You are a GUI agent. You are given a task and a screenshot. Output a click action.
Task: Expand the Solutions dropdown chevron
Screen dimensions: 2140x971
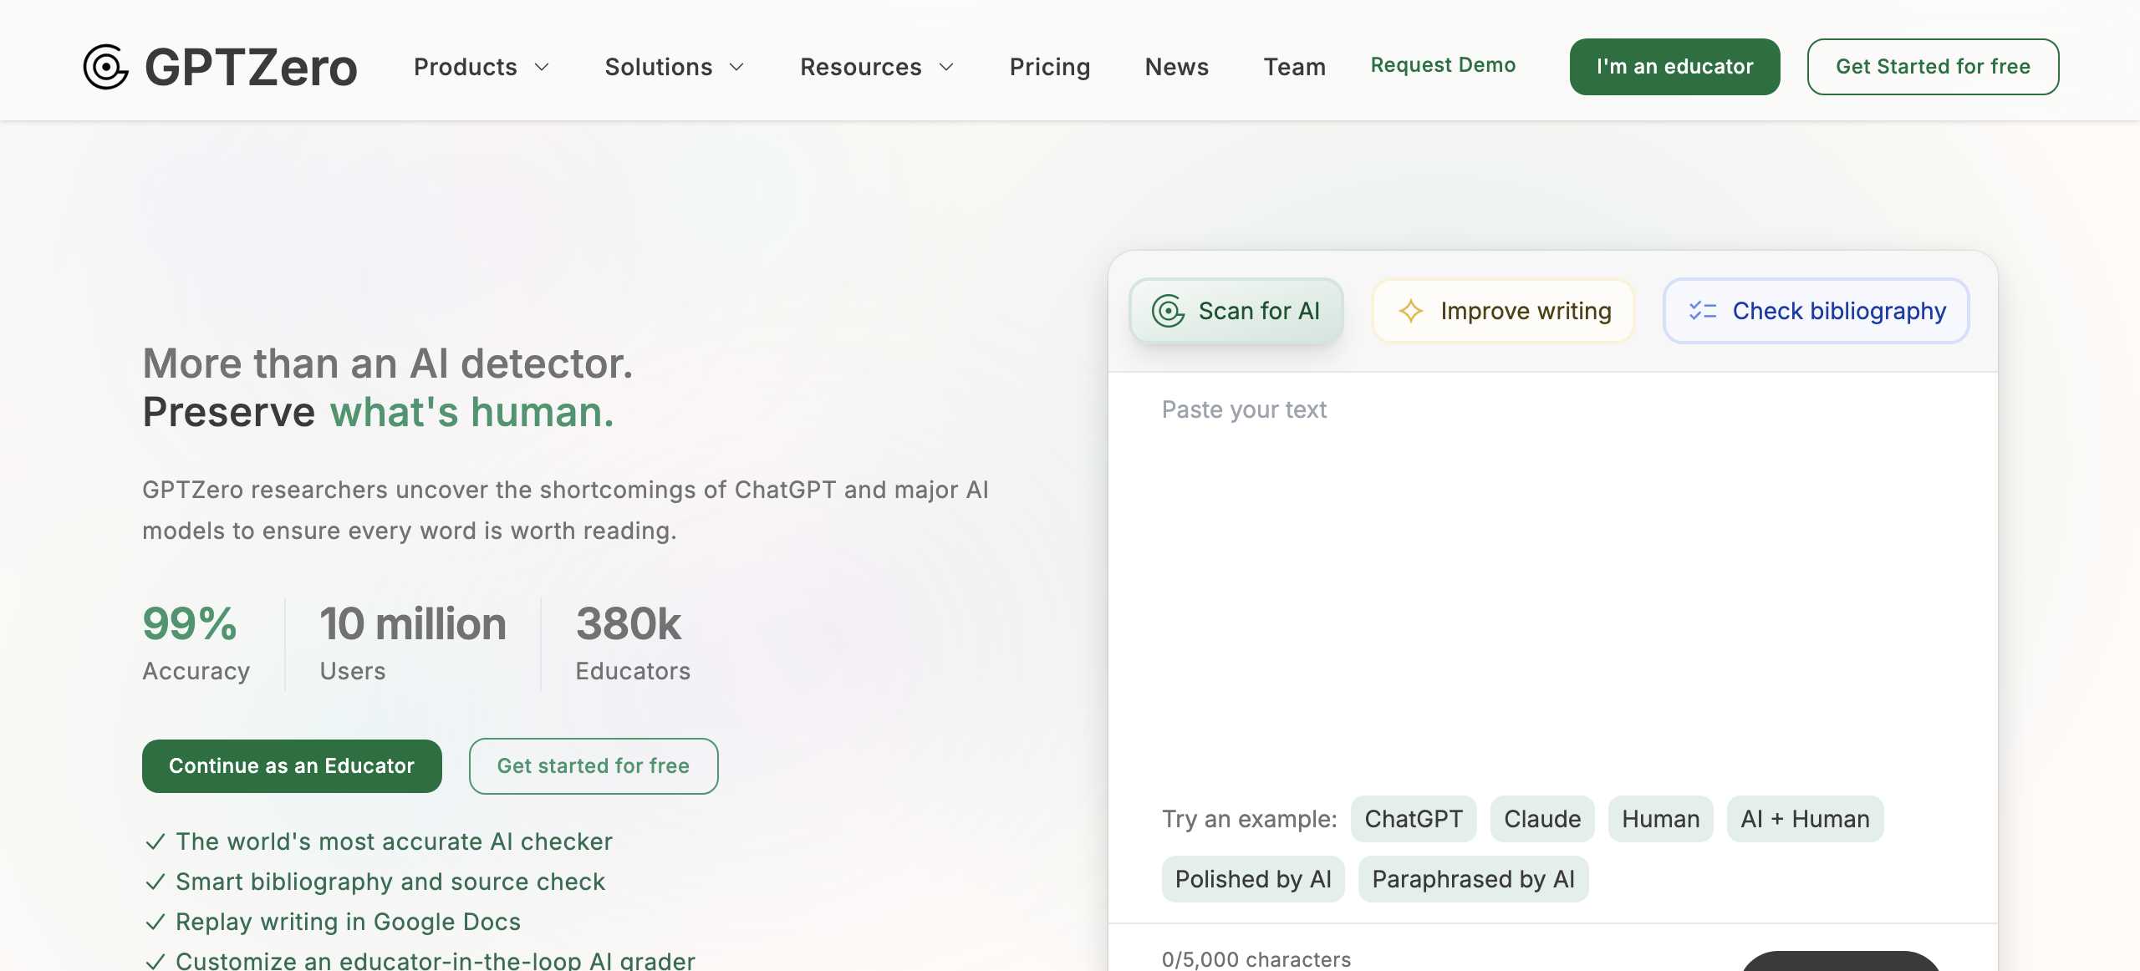[x=736, y=67]
